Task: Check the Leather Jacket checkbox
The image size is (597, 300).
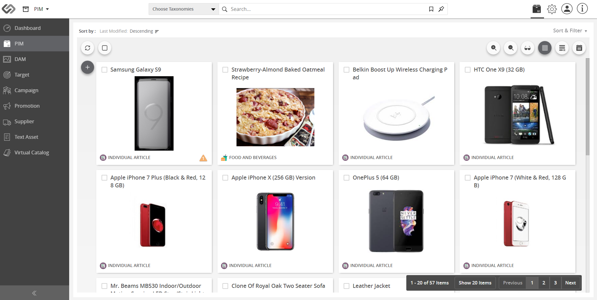Action: (346, 286)
